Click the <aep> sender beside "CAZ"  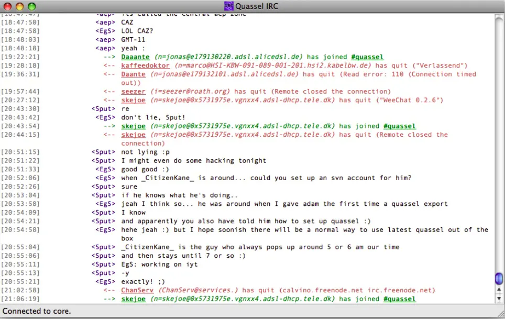coord(105,22)
